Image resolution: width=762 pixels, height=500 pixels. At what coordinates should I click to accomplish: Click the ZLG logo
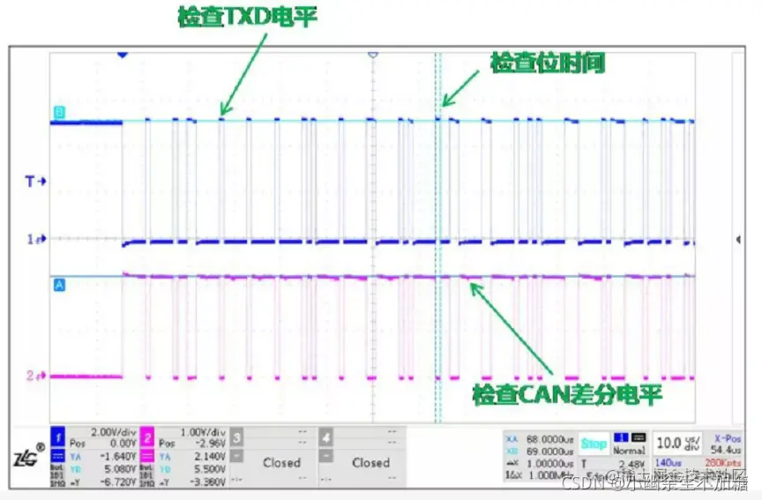pos(29,456)
